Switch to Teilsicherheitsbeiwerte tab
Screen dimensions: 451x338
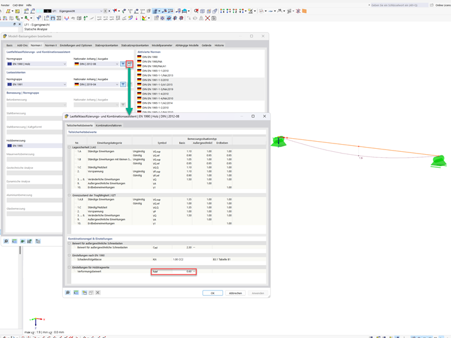pyautogui.click(x=80, y=125)
